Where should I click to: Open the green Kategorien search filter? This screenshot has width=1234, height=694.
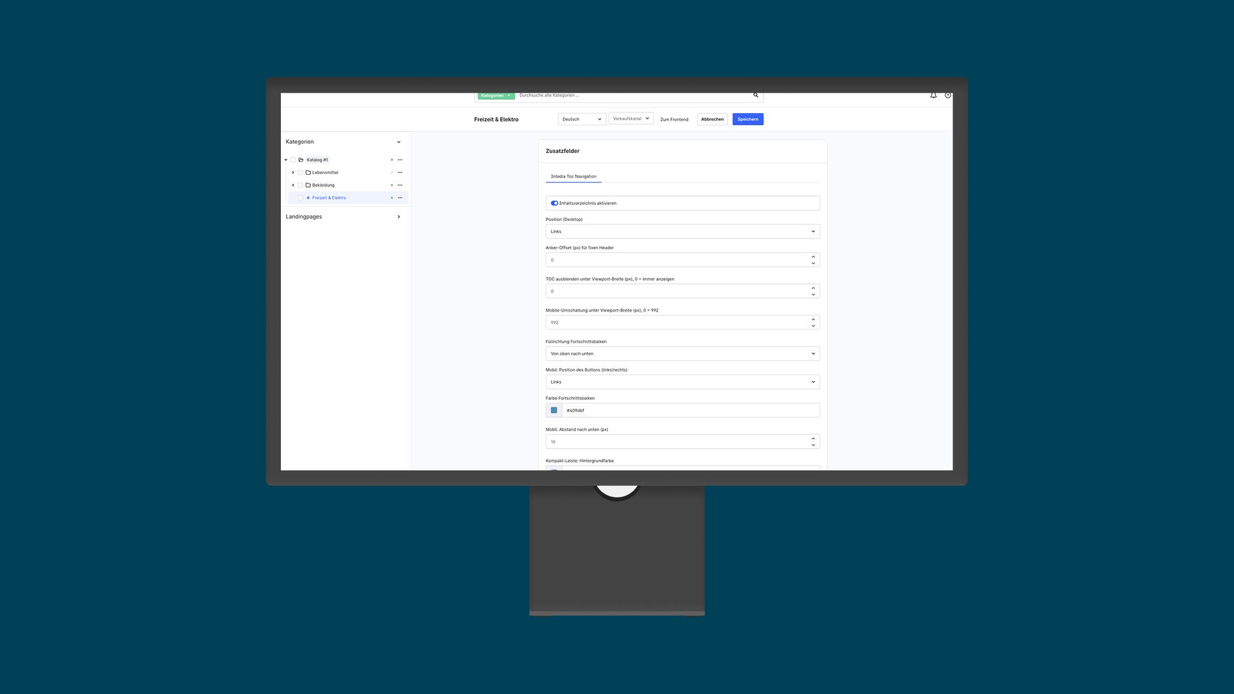tap(496, 95)
